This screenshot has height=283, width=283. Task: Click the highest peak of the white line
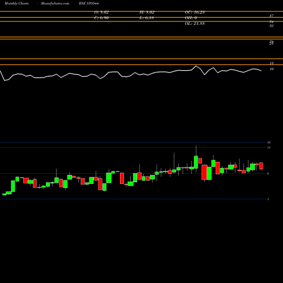196,66
